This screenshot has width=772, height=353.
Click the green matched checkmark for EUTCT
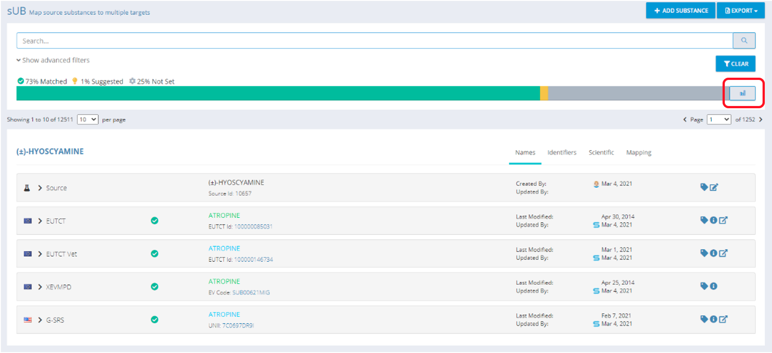pos(155,221)
